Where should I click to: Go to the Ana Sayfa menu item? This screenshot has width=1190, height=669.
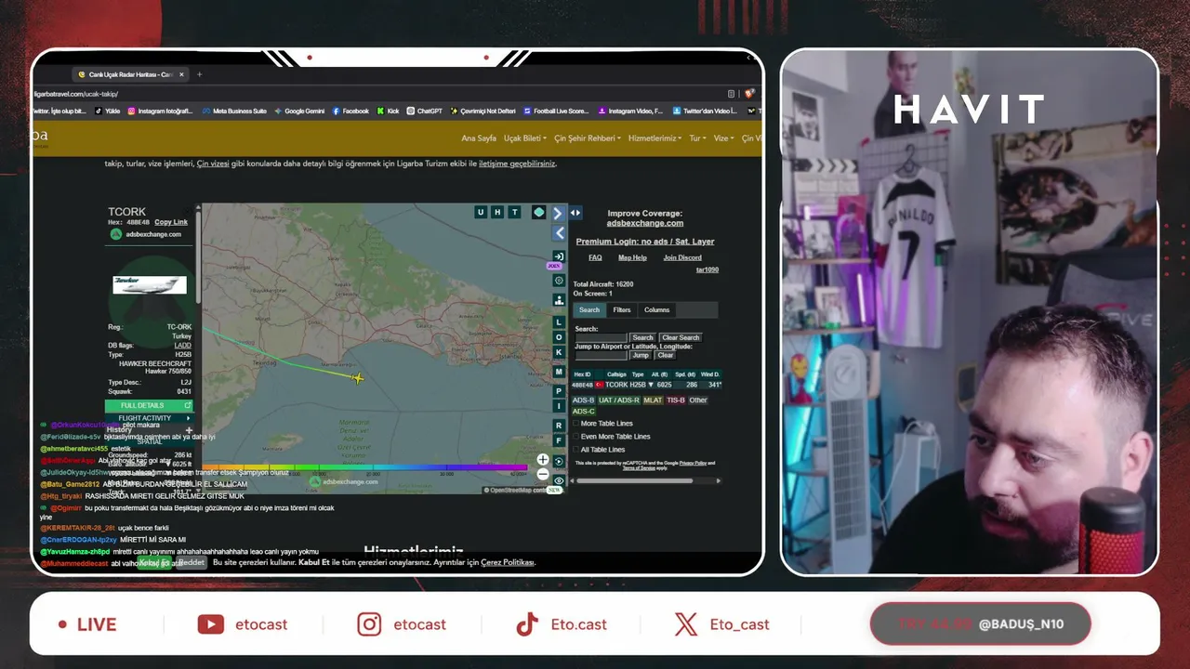point(479,138)
